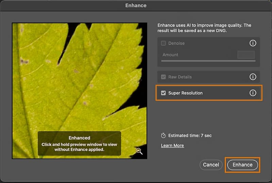
Task: Click the Enhance dialog title
Action: pos(136,5)
